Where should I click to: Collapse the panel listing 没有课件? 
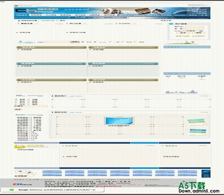point(157,63)
